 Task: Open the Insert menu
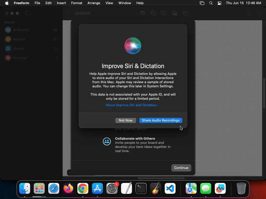[x=61, y=3]
